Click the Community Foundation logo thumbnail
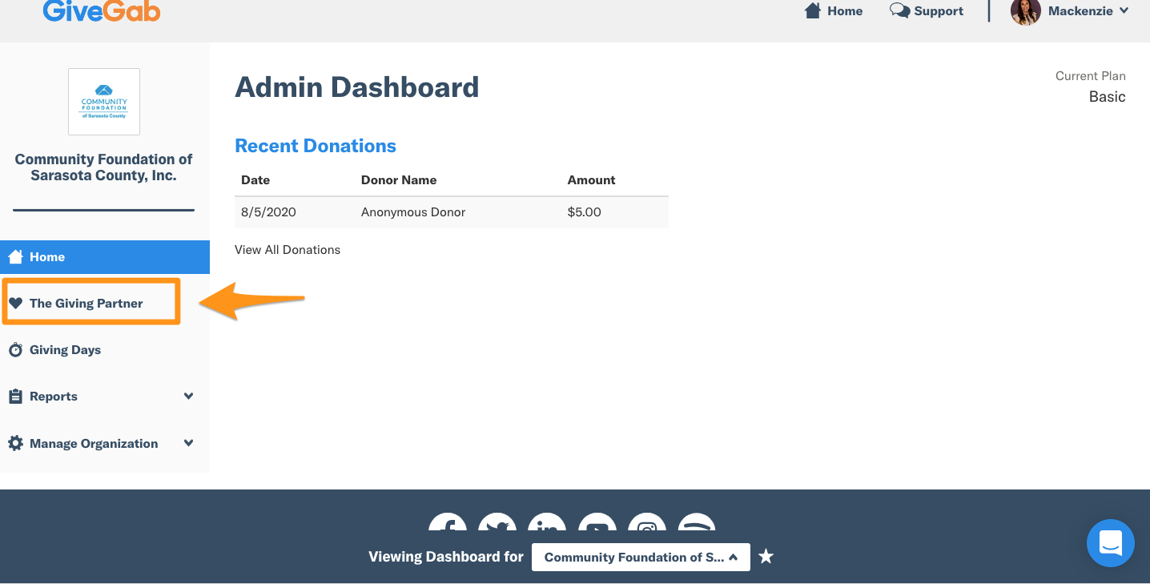This screenshot has width=1150, height=584. click(104, 102)
